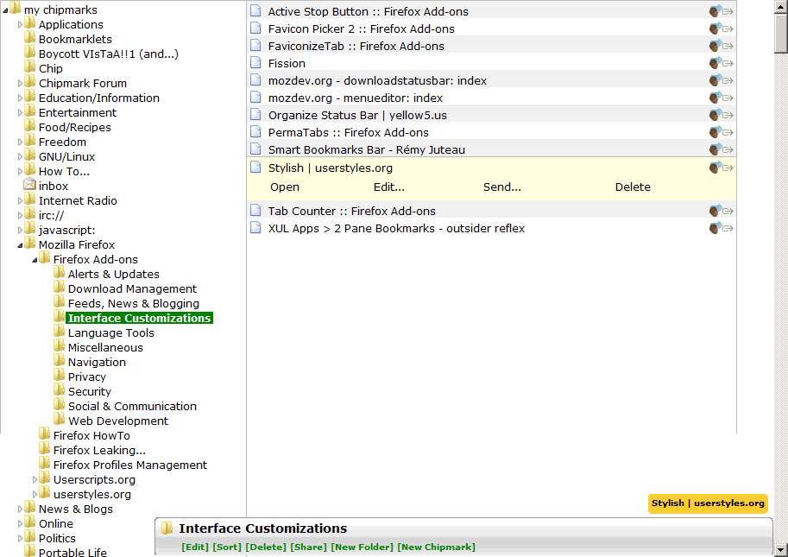788x557 pixels.
Task: Click the page icon beside Active Stop Button
Action: coord(255,10)
